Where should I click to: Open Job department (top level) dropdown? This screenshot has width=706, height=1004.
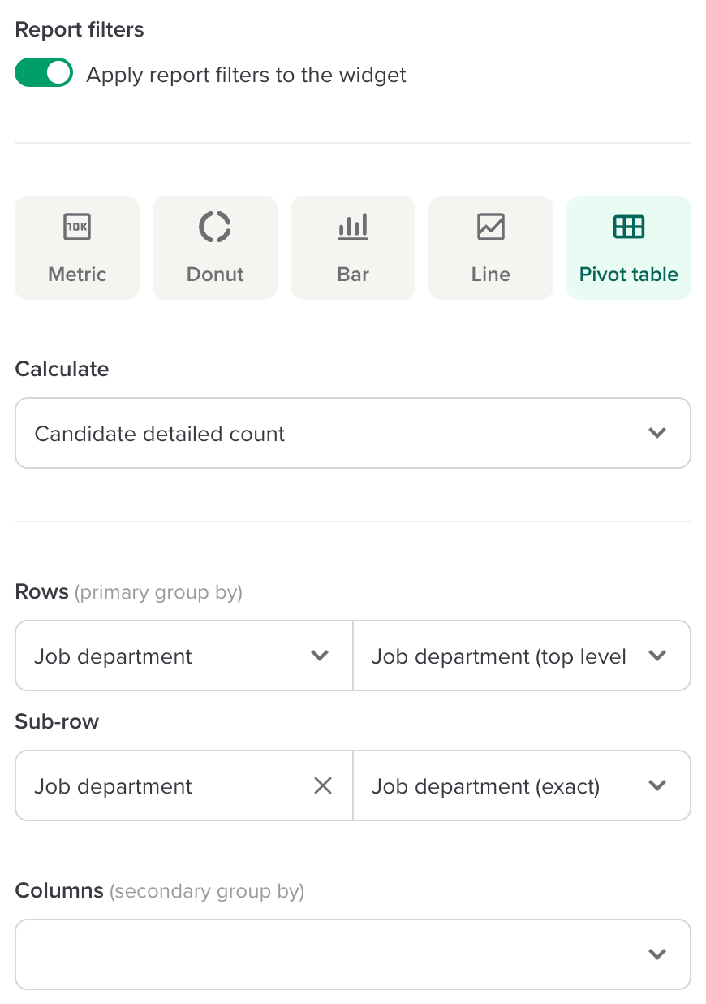tap(522, 656)
